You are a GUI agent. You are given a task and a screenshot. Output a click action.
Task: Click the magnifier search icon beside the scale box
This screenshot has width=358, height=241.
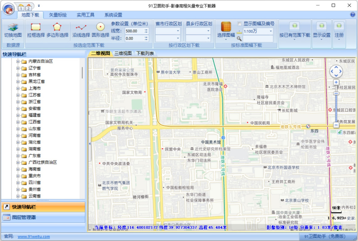[x=239, y=39]
